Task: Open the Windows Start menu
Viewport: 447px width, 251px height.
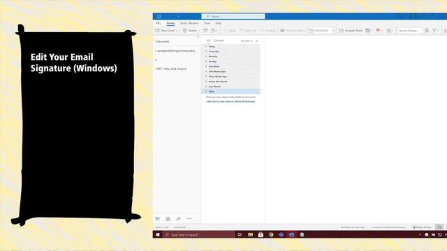Action: point(158,234)
